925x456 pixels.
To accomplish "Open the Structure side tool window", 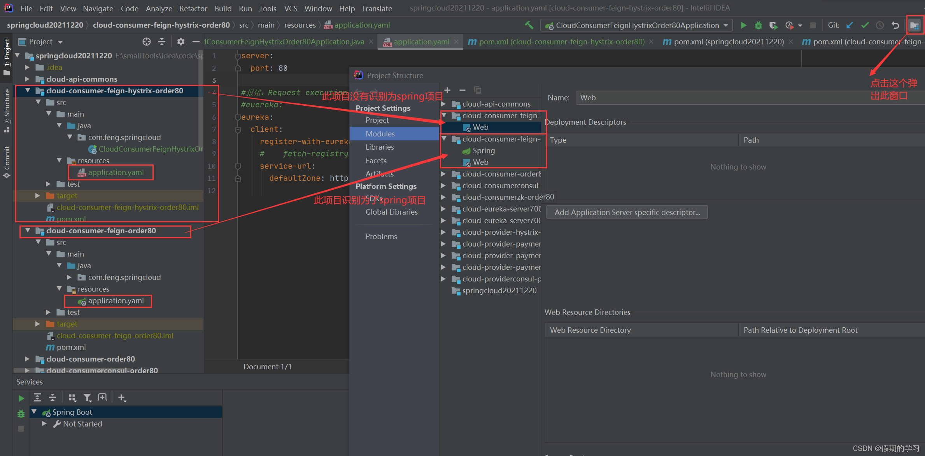I will [7, 110].
